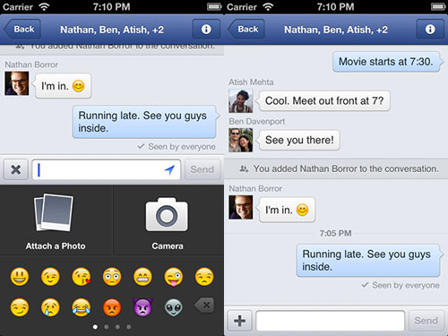Tap 'Cool. Meet out front at 7?' message

coord(324,101)
